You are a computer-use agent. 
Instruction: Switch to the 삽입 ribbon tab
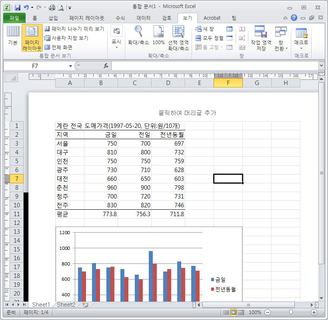click(x=53, y=18)
